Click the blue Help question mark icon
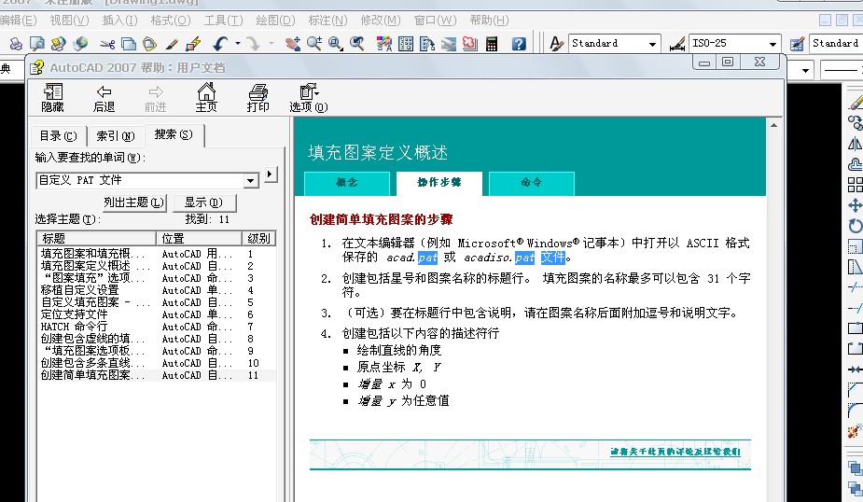This screenshot has width=863, height=502. coord(519,44)
